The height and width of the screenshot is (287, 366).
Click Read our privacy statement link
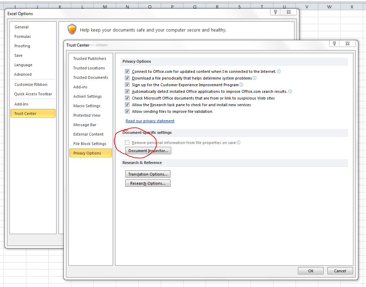pyautogui.click(x=150, y=121)
